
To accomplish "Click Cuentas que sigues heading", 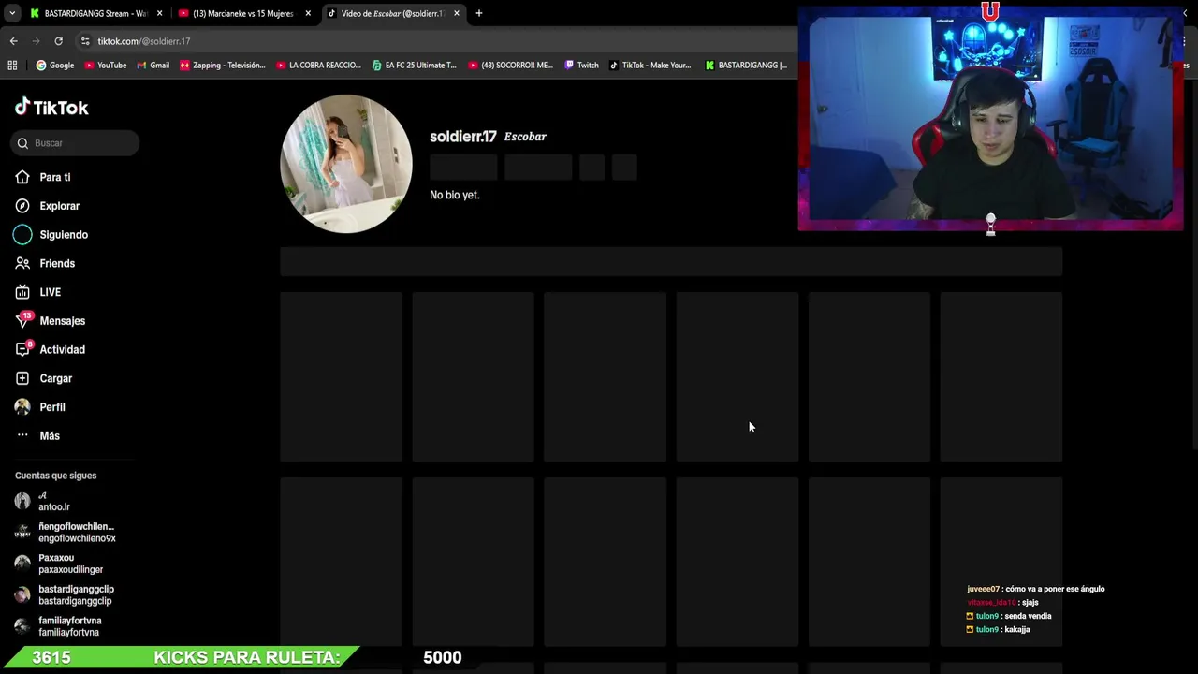I will coord(55,476).
